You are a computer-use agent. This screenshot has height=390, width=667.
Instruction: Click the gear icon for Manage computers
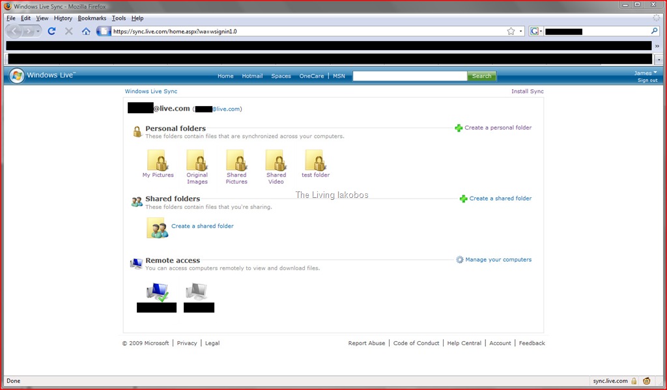pyautogui.click(x=459, y=259)
